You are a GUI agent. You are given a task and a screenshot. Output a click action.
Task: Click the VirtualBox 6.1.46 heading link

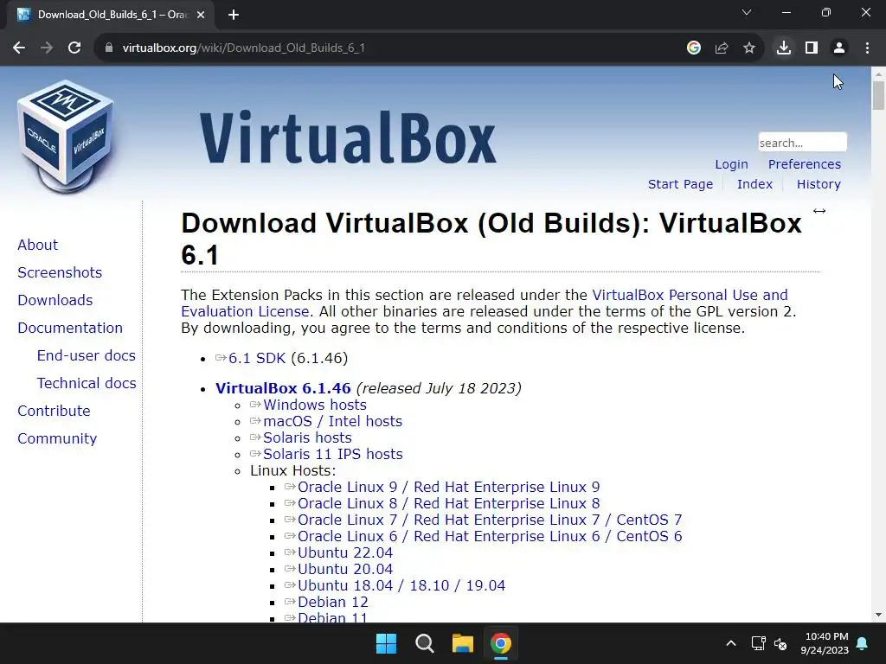click(x=283, y=388)
